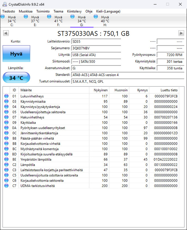Click status icon of Hakuvirhetiheys row
This screenshot has height=230, width=187.
pyautogui.click(x=7, y=117)
